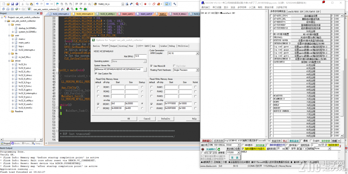Viewport: 348px width, 174px height.
Task: Click the Open file folder icon
Action: point(8,4)
